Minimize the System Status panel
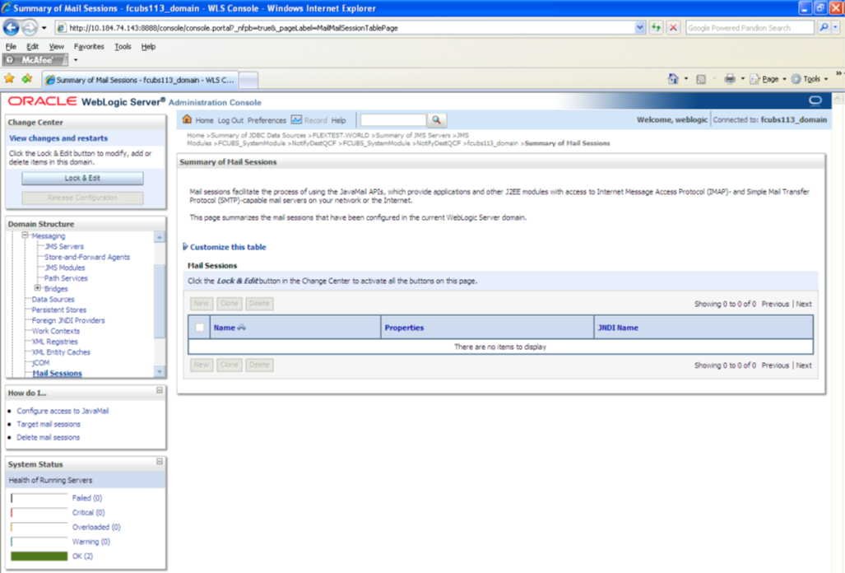The height and width of the screenshot is (573, 845). tap(160, 461)
